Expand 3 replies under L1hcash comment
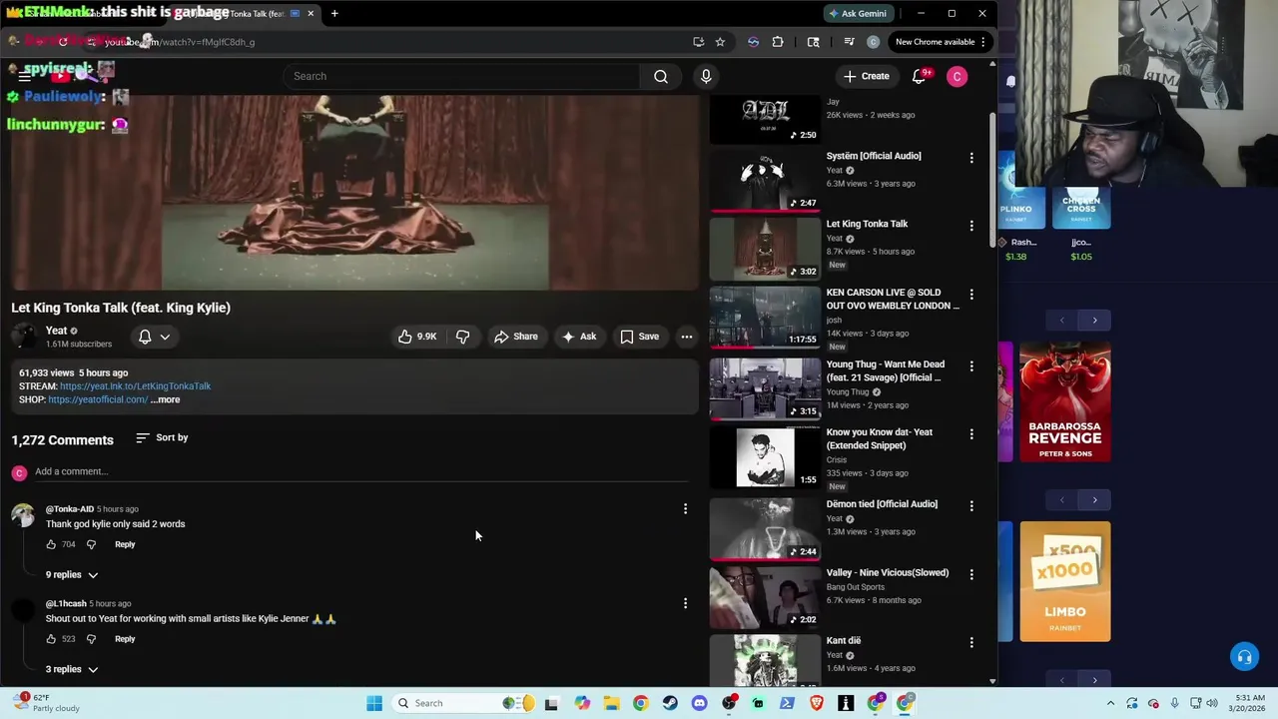 (x=72, y=669)
